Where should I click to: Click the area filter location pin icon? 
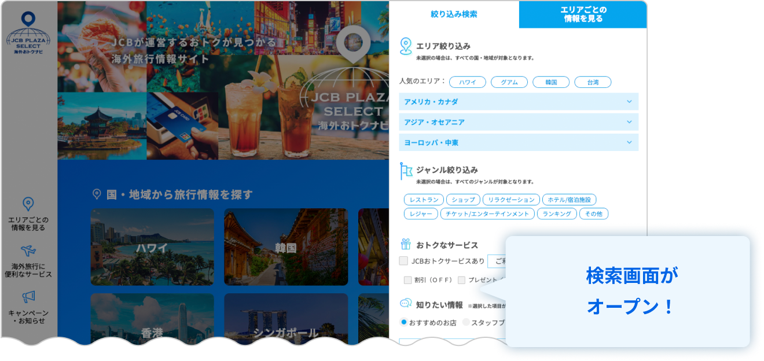(406, 46)
